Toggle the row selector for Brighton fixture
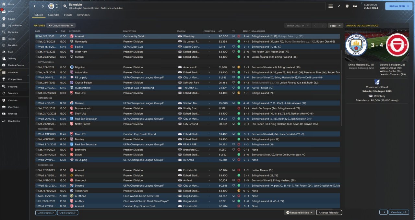 tap(37, 67)
